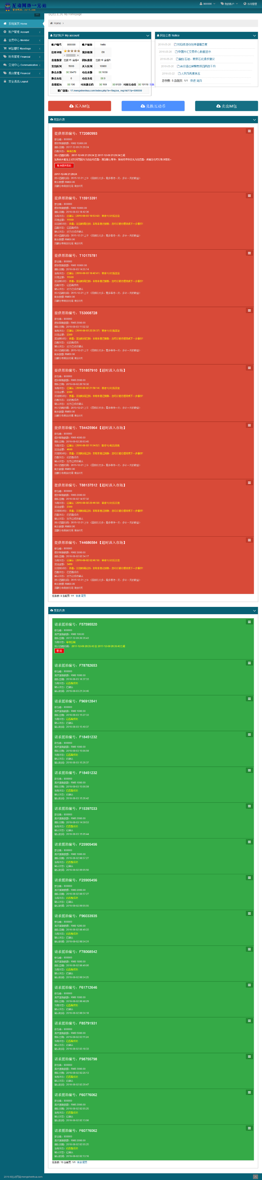262x1180 pixels.
Task: Click the site logo at top left
Action: pyautogui.click(x=25, y=6)
